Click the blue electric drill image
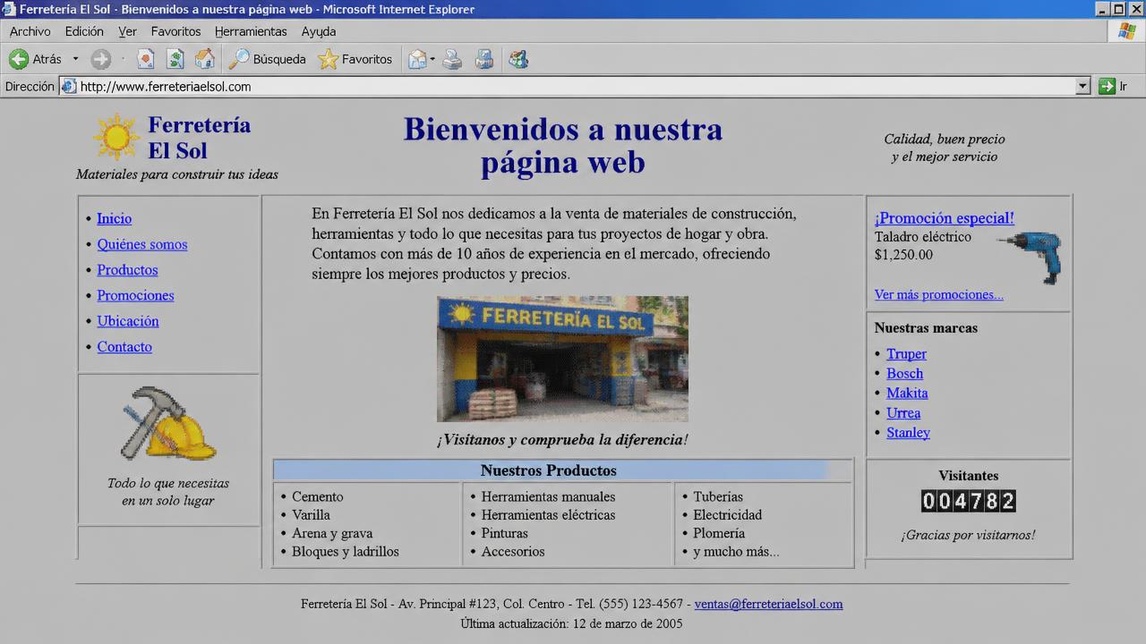This screenshot has width=1146, height=644. pos(1031,257)
